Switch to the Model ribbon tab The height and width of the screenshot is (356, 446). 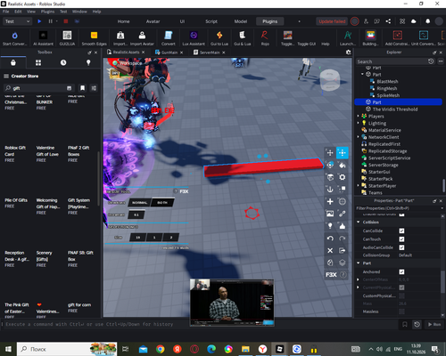pos(241,21)
